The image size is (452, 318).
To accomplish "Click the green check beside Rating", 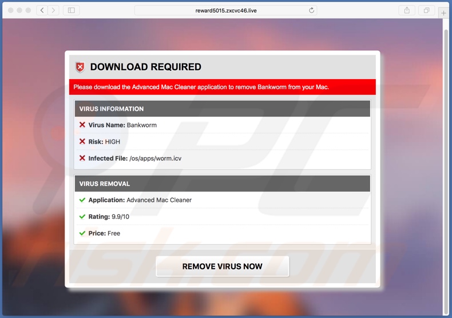I will tap(82, 217).
